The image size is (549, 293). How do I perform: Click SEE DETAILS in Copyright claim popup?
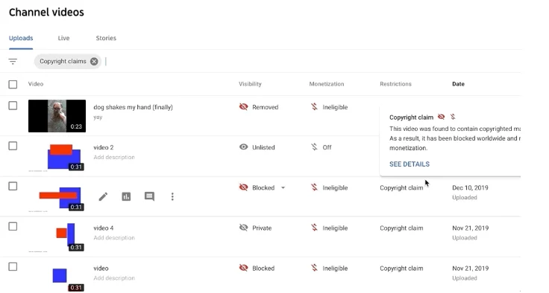point(410,164)
